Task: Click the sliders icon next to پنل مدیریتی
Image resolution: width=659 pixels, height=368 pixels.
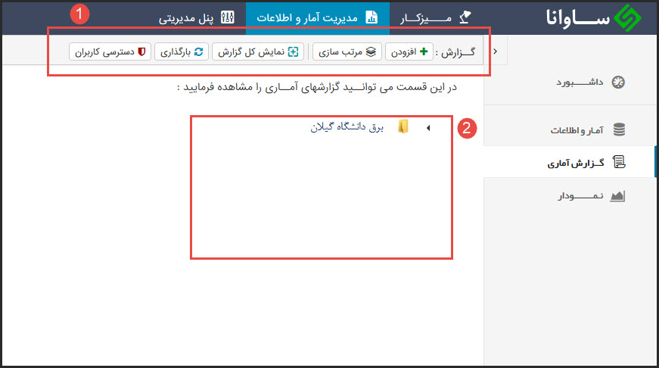Action: click(228, 17)
